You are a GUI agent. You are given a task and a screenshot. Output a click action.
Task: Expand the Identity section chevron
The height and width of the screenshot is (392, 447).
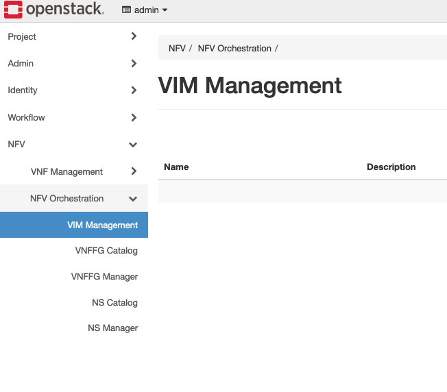(134, 90)
